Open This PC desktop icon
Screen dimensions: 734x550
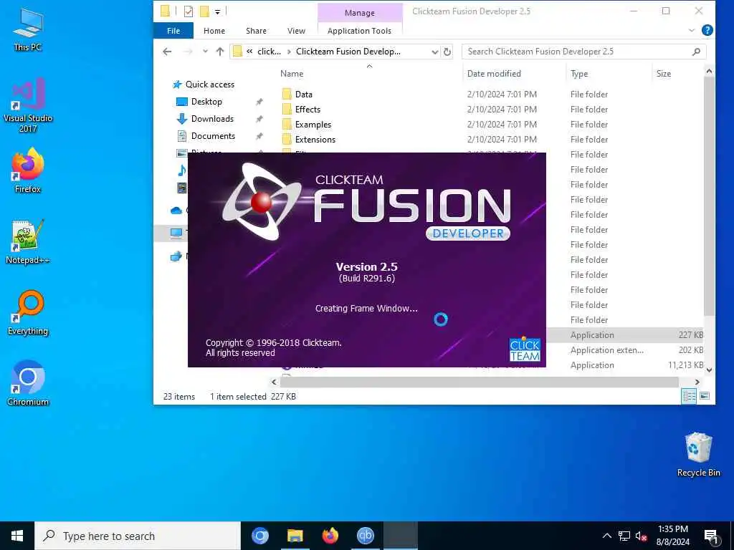(x=28, y=29)
